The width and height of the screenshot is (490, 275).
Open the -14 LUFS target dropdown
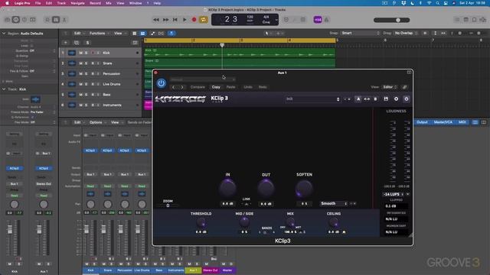pyautogui.click(x=393, y=194)
